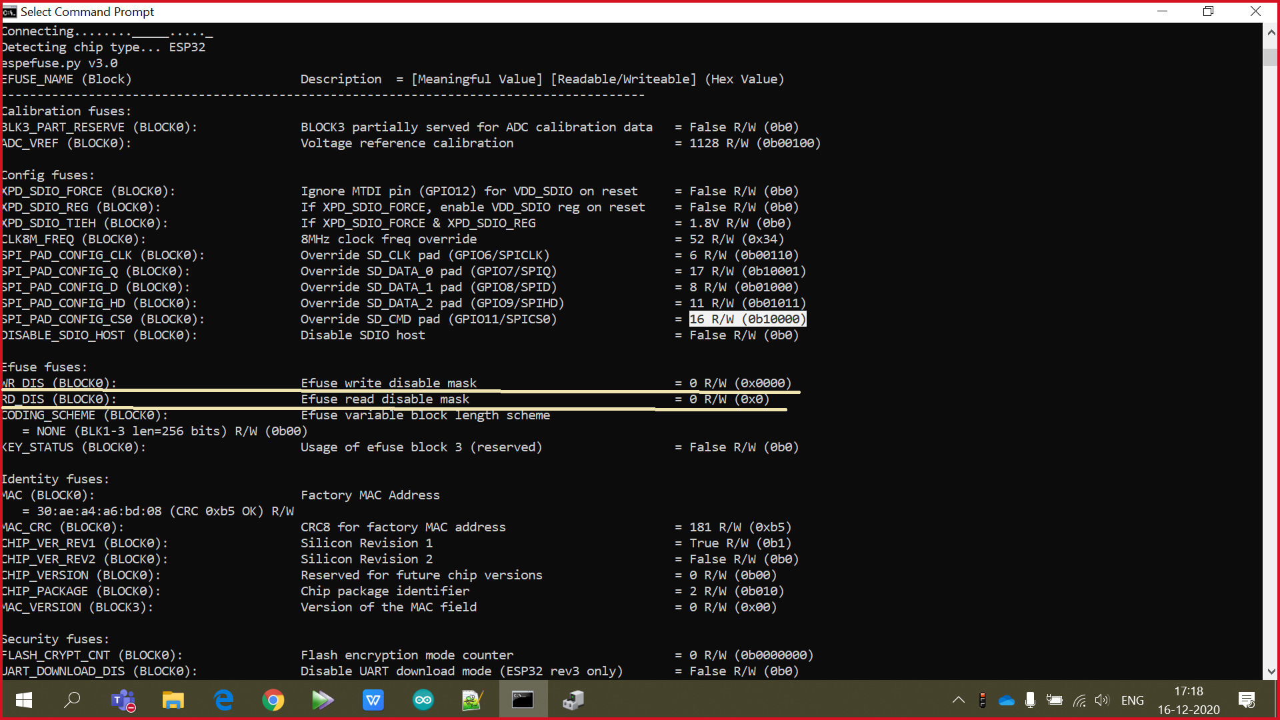1280x720 pixels.
Task: Click the 'Security fuses:' heading
Action: (55, 639)
